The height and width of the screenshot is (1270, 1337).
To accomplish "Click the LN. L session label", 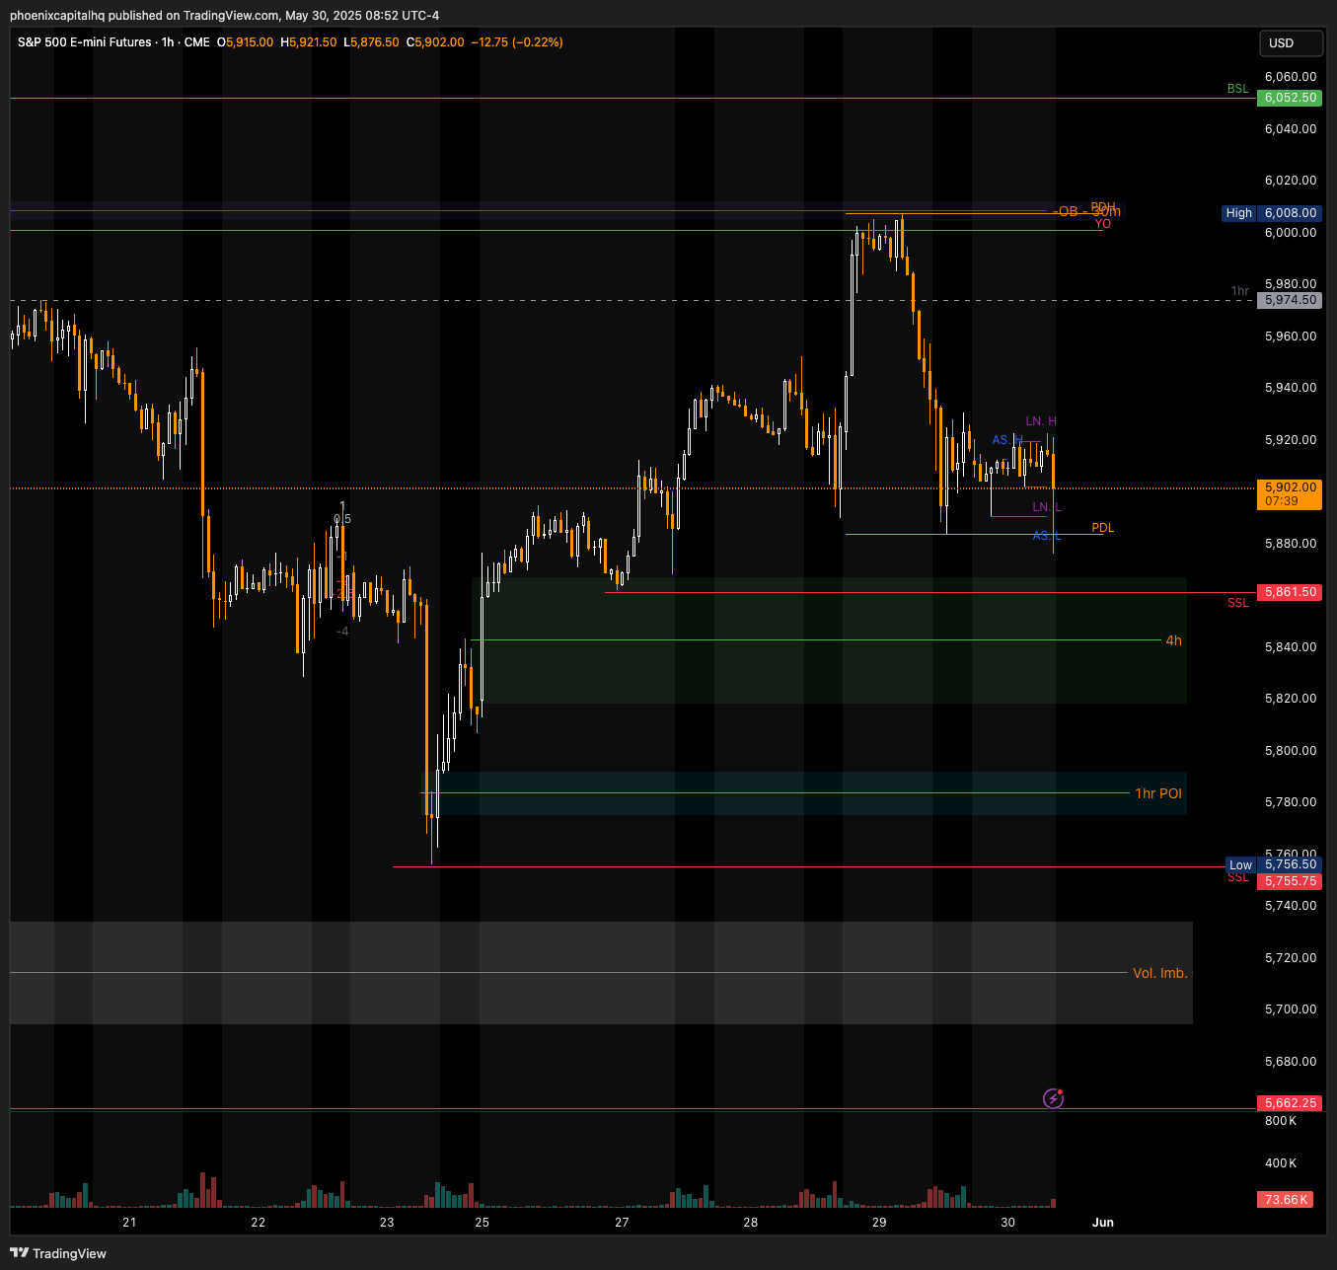I will [x=1047, y=507].
